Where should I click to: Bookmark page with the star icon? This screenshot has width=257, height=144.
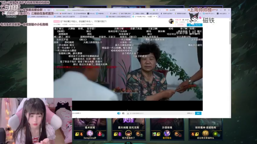point(54,10)
